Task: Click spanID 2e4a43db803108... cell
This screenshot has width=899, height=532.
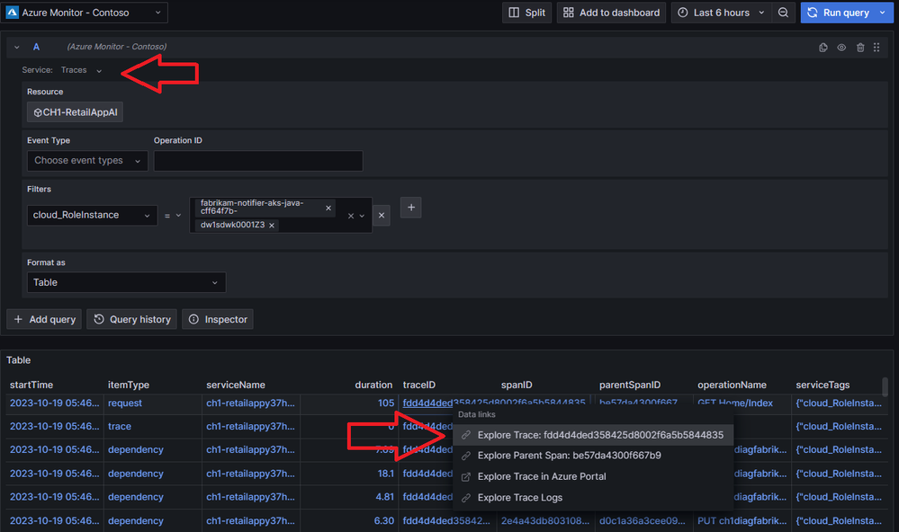Action: 545,520
